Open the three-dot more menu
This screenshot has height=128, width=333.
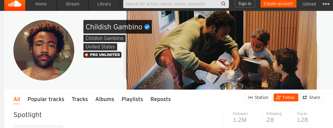(x=326, y=4)
